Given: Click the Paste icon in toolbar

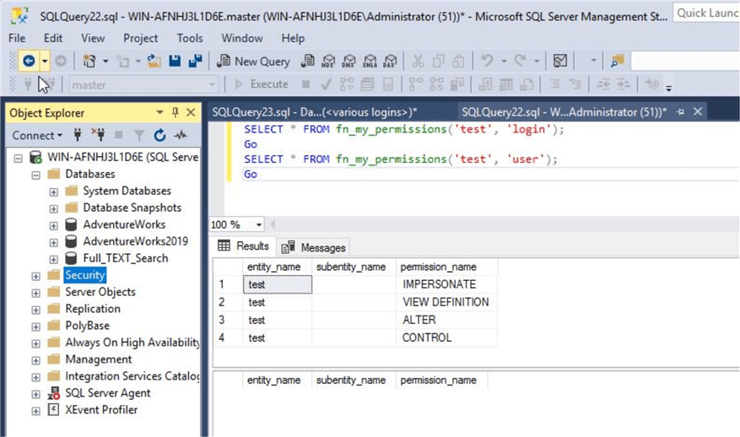Looking at the screenshot, I should (x=458, y=61).
